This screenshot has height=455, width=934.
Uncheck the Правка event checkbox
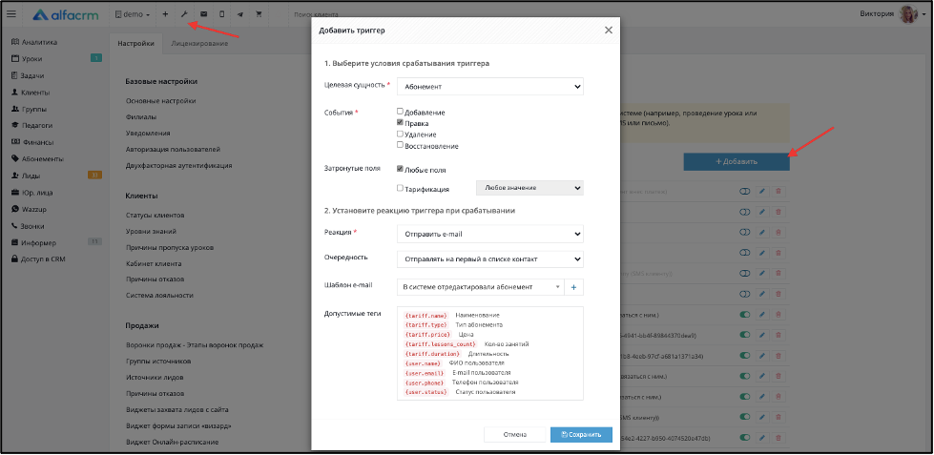[x=401, y=123]
